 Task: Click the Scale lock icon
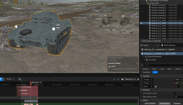point(156,87)
